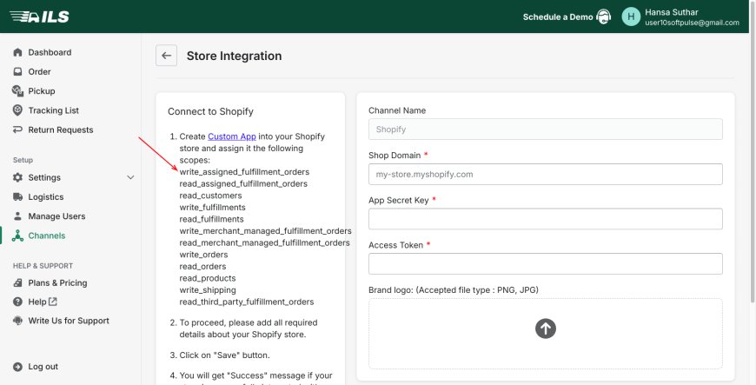Click Schedule a Demo
The width and height of the screenshot is (756, 385).
coord(558,17)
